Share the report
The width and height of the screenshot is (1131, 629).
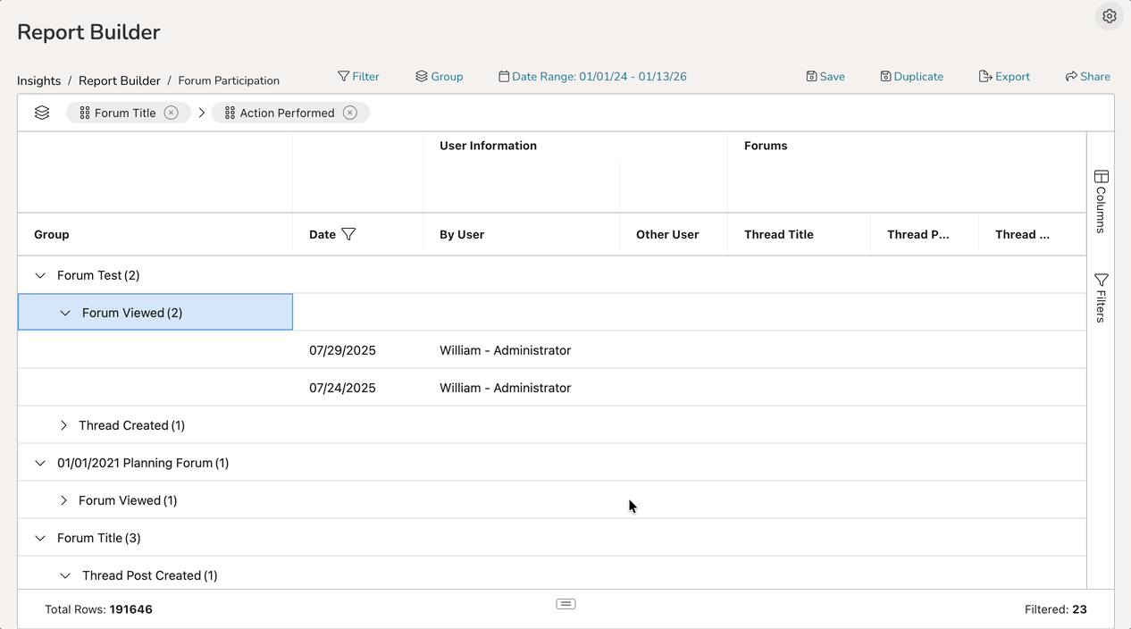[x=1087, y=77]
